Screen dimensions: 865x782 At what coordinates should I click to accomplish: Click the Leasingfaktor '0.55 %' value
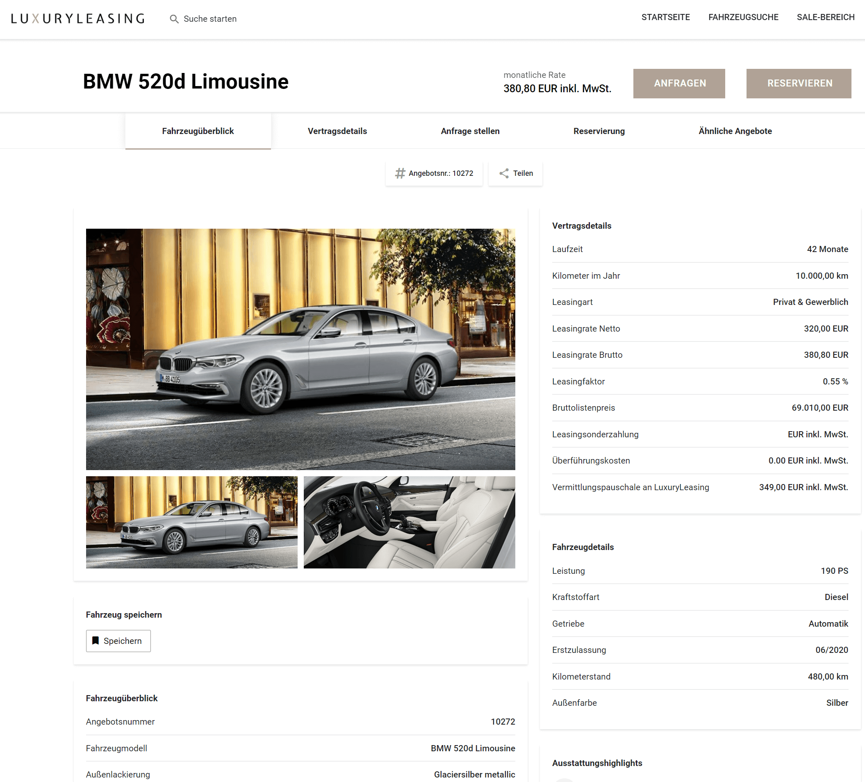(835, 381)
